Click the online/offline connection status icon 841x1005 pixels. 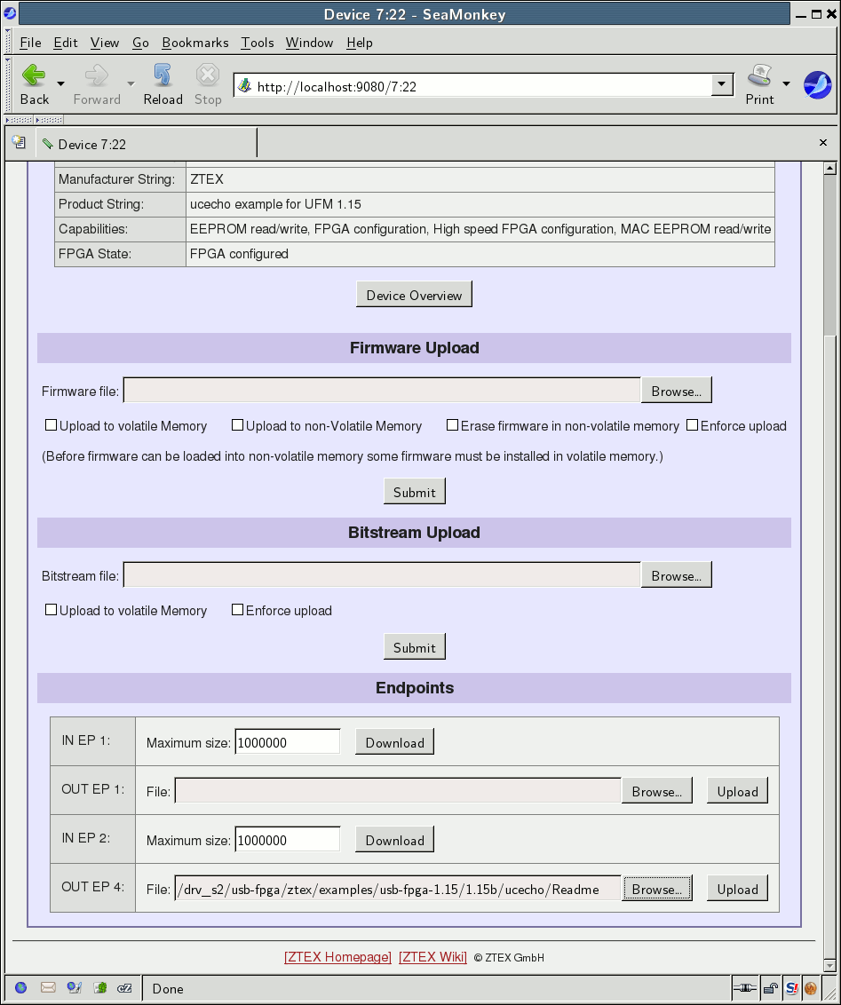coord(744,987)
